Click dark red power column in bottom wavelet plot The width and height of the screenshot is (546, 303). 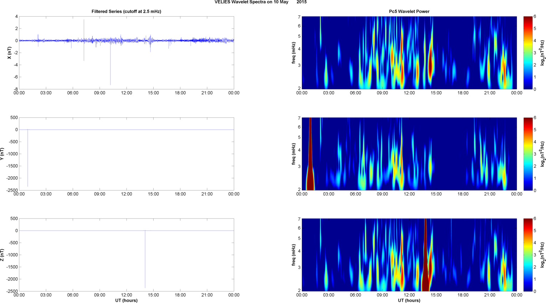click(426, 255)
